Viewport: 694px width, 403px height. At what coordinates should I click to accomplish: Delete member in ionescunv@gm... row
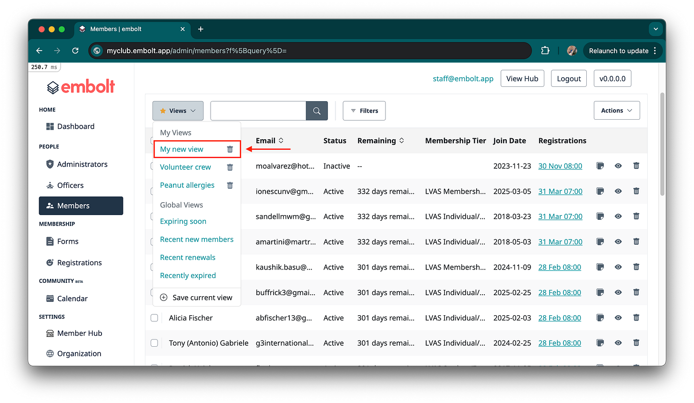coord(636,191)
